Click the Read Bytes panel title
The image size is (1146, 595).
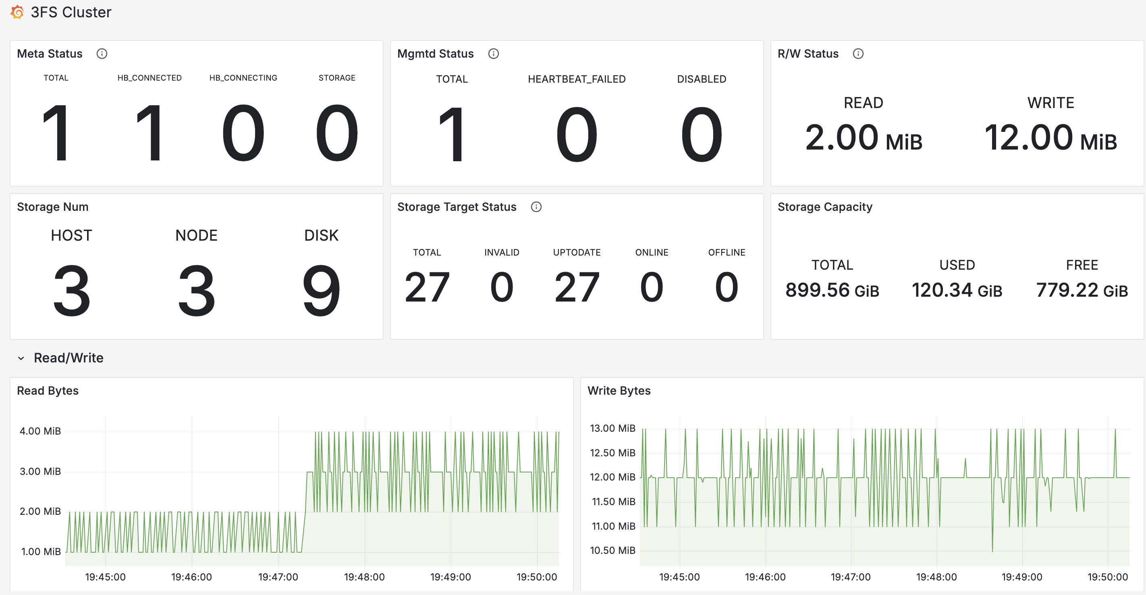(x=48, y=391)
